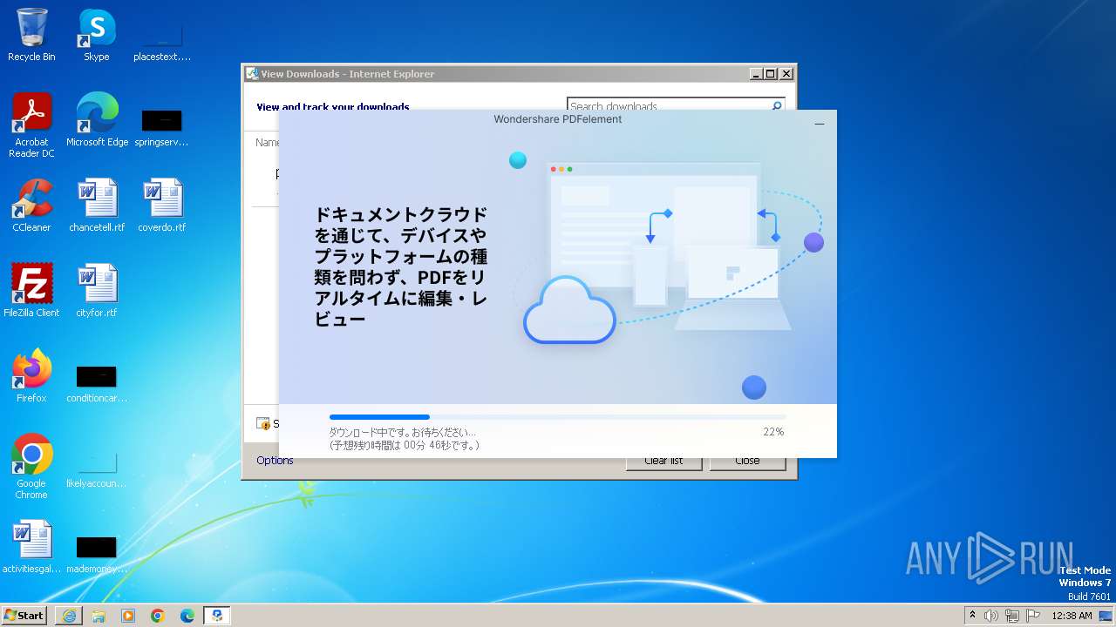
Task: Click the Wondershare PDFelement title text
Action: pos(558,119)
